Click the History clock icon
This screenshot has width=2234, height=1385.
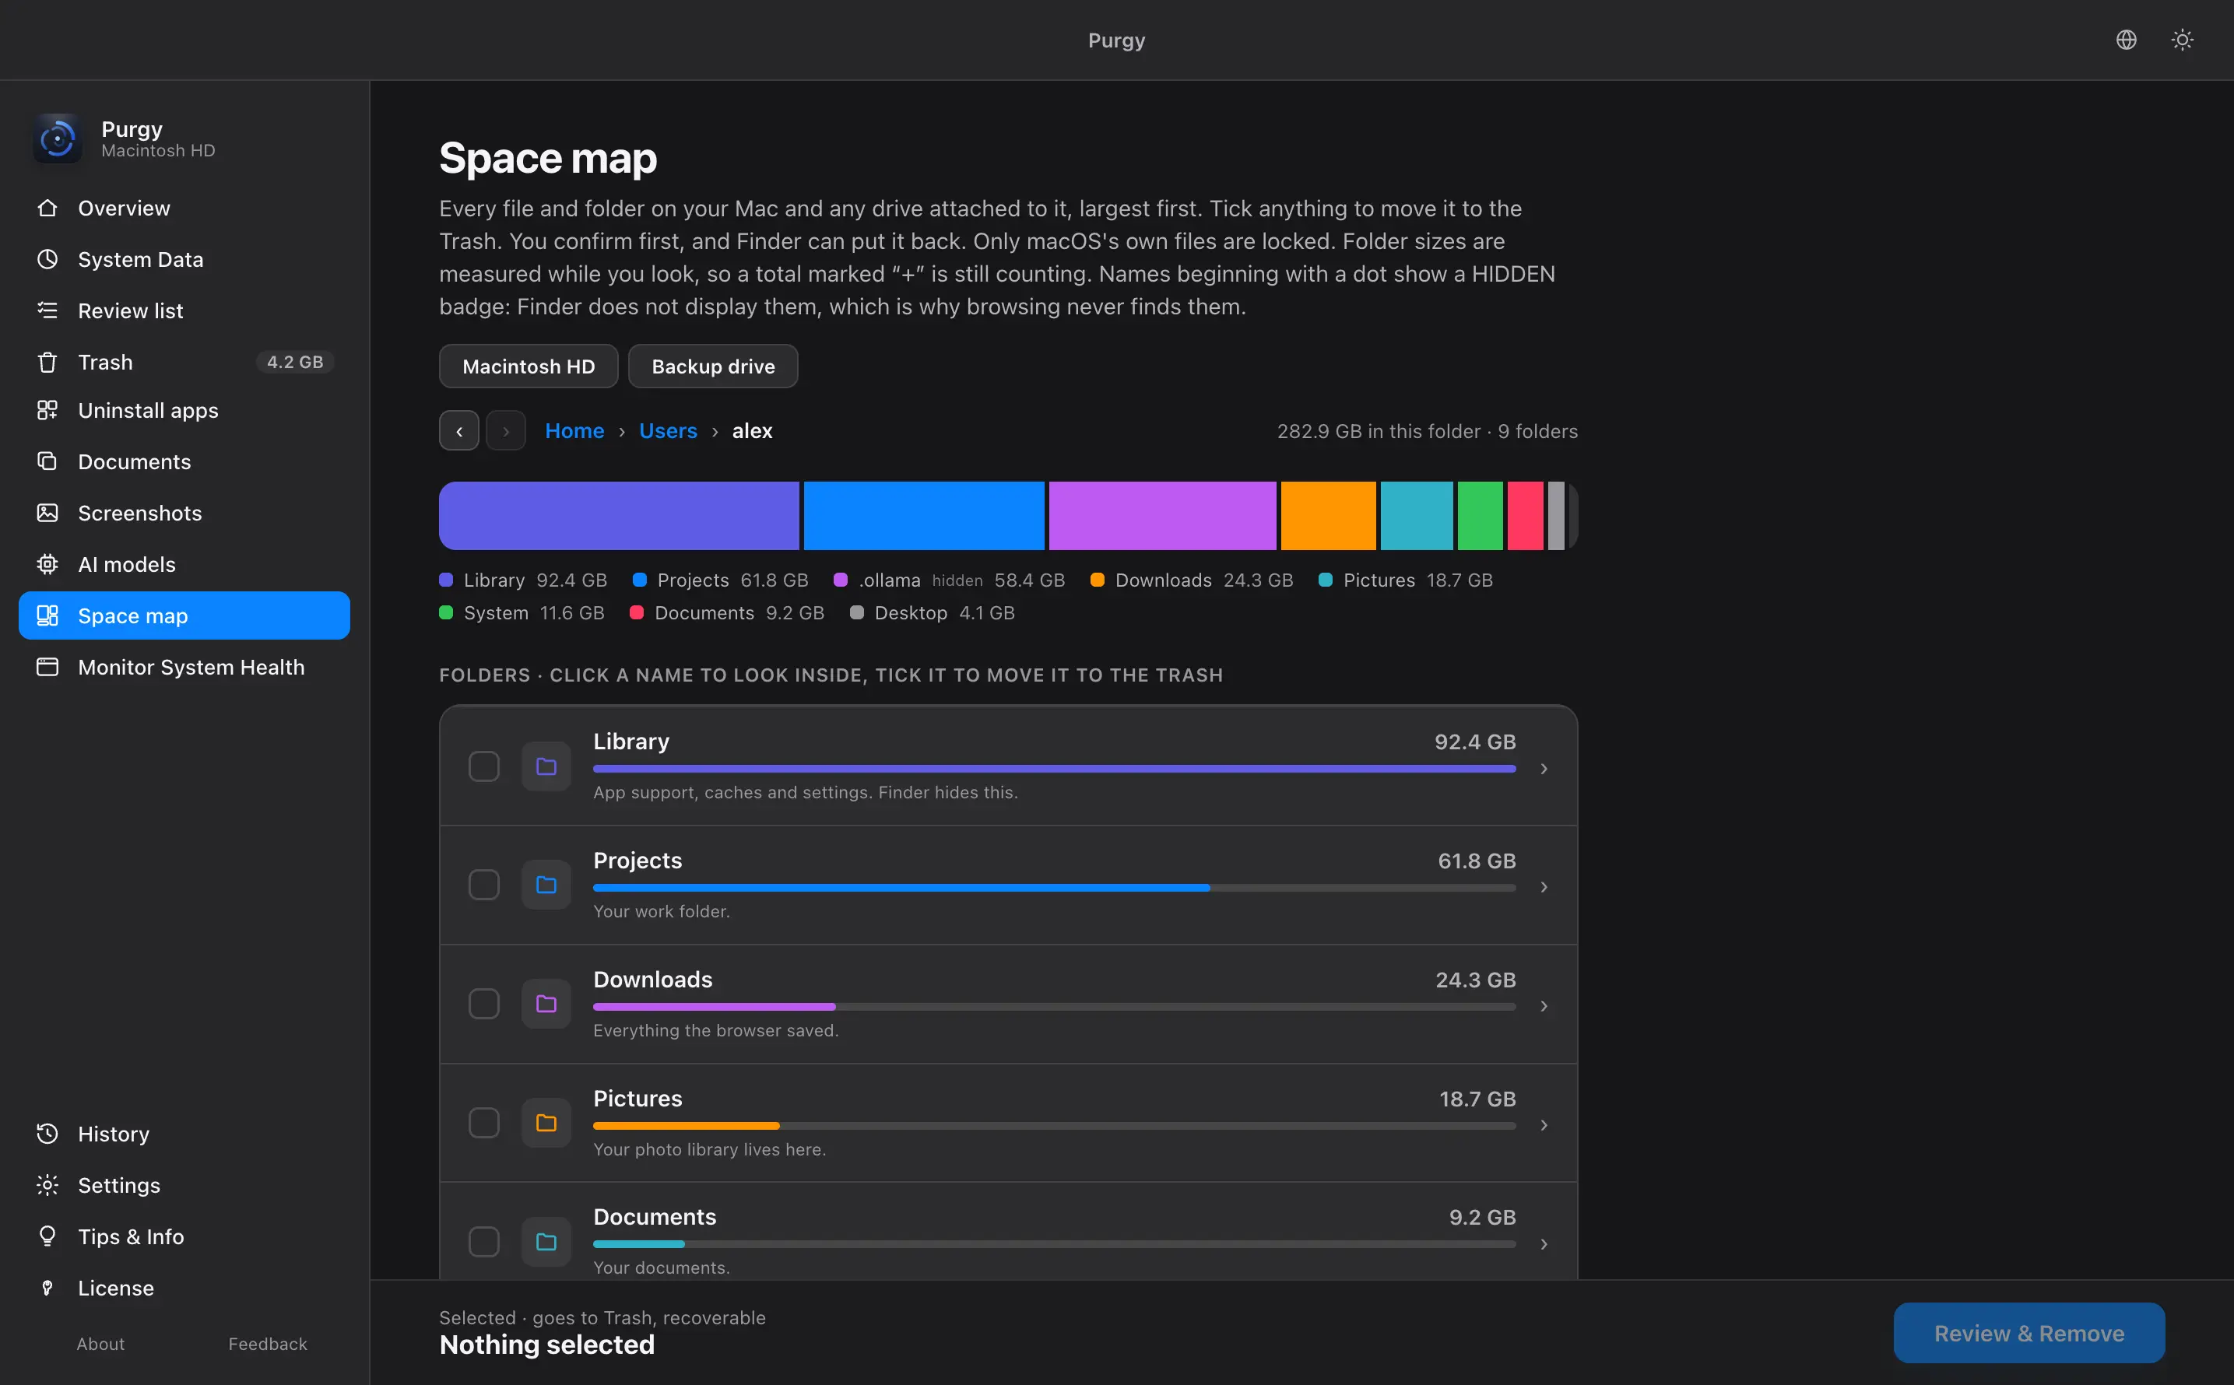click(x=47, y=1133)
